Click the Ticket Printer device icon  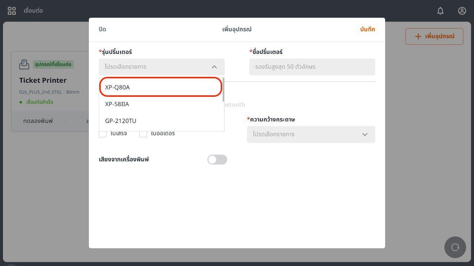24,64
